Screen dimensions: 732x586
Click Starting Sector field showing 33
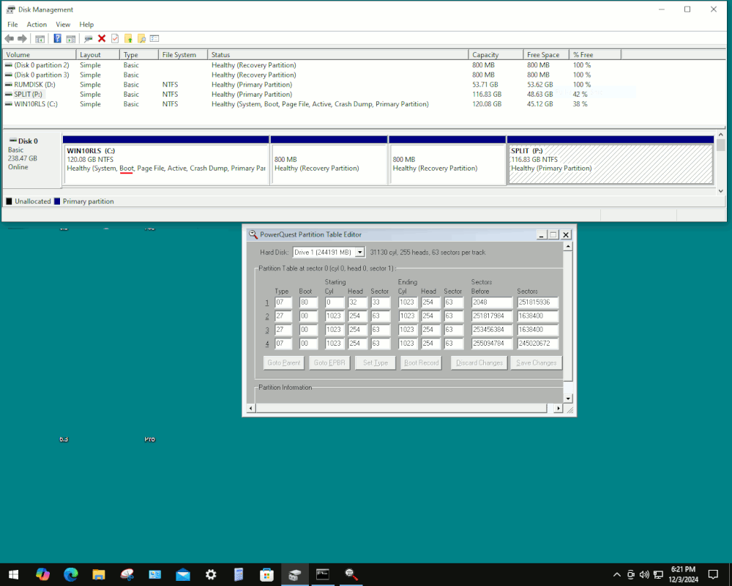(x=381, y=303)
